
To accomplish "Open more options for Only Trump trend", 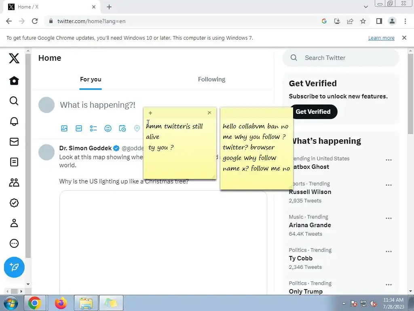I will pos(389,285).
